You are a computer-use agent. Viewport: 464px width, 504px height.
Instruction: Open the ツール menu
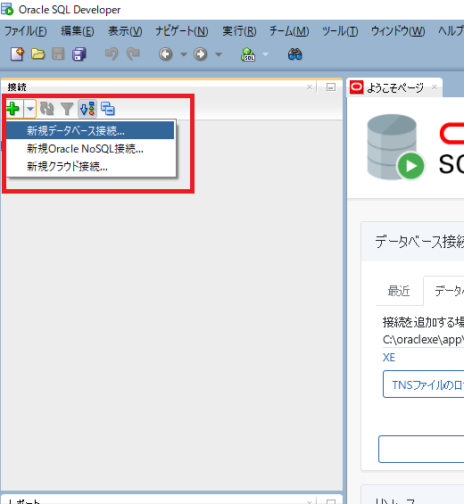[x=340, y=31]
